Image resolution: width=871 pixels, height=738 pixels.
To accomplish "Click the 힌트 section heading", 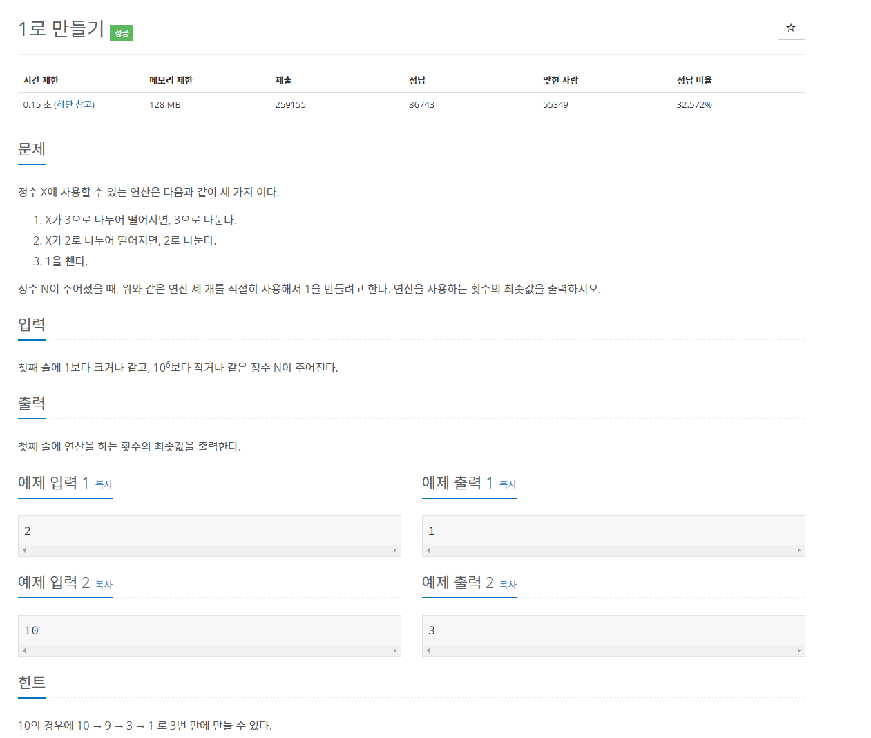I will pyautogui.click(x=32, y=683).
